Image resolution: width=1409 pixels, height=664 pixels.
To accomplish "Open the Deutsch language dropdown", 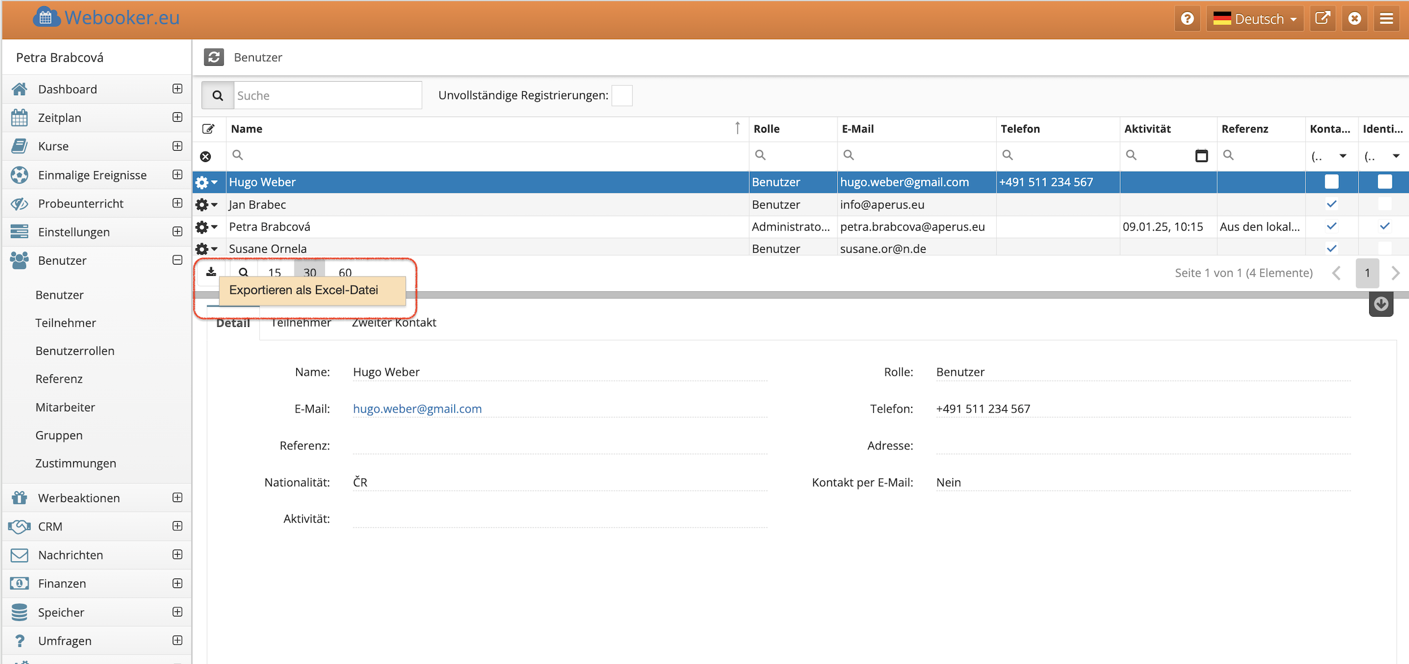I will pos(1254,19).
